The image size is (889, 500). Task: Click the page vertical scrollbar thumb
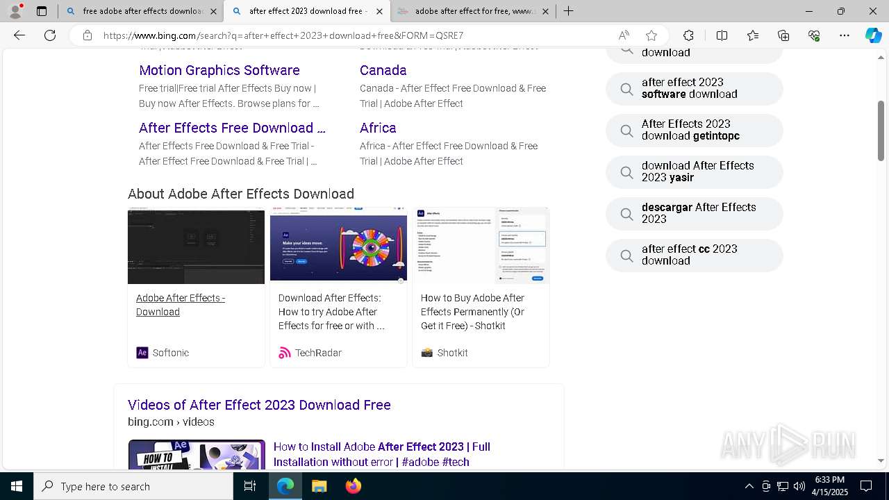coord(881,131)
